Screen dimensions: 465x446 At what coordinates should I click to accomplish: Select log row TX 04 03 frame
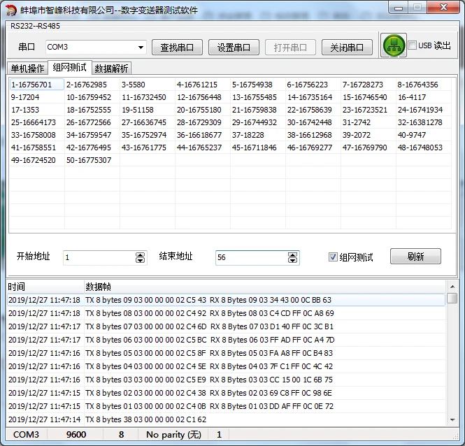point(226,366)
